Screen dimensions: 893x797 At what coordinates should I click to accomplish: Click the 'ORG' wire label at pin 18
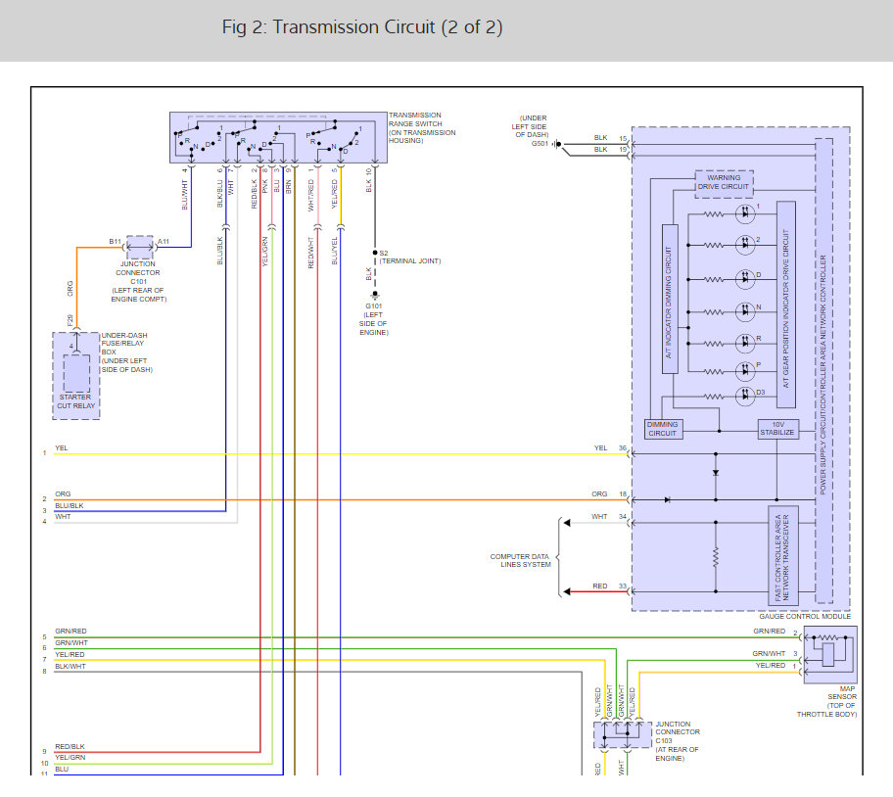tap(599, 494)
